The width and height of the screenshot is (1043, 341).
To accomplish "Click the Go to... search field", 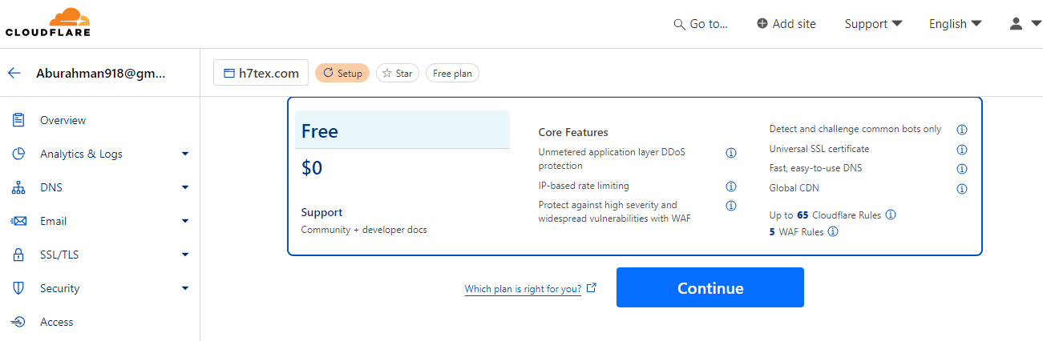I will (701, 24).
